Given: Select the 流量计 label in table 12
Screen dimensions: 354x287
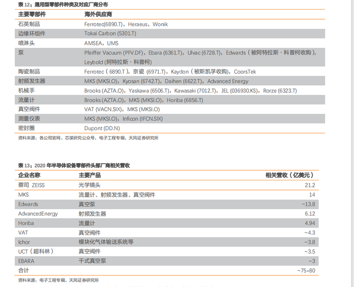Looking at the screenshot, I should (x=26, y=100).
